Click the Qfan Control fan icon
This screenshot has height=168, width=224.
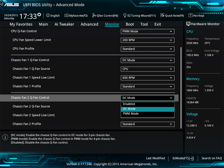coord(94,15)
